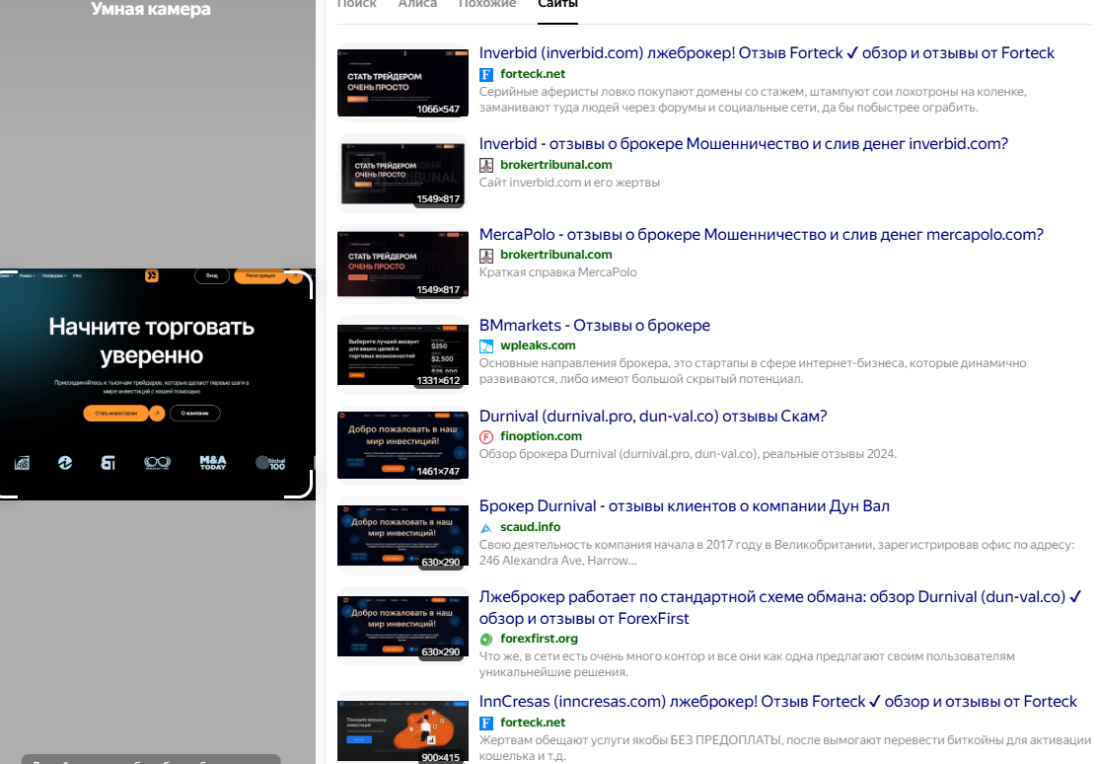This screenshot has width=1098, height=764.
Task: Open the finoption.com domain link
Action: 541,436
